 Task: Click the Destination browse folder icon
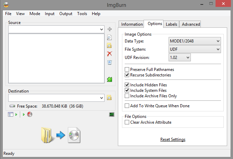pyautogui.click(x=109, y=98)
